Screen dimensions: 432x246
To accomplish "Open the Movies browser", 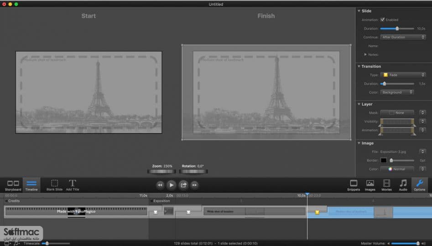I will click(x=386, y=185).
